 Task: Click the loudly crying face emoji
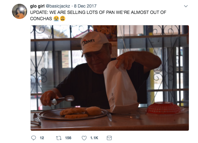(56, 18)
